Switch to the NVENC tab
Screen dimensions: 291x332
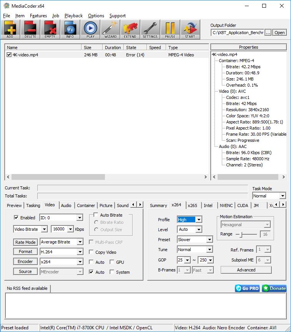[x=226, y=205]
